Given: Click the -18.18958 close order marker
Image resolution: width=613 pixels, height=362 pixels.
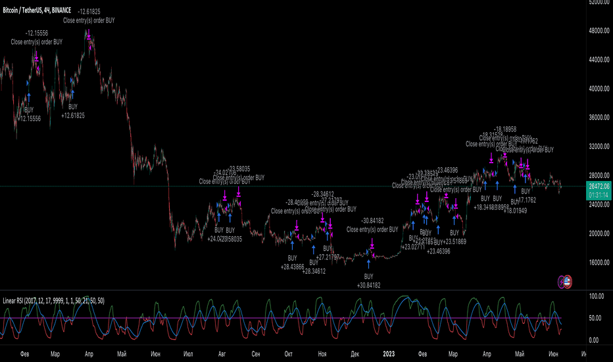Looking at the screenshot, I should [504, 153].
